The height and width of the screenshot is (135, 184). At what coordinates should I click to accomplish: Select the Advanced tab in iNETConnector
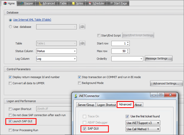coord(125,104)
